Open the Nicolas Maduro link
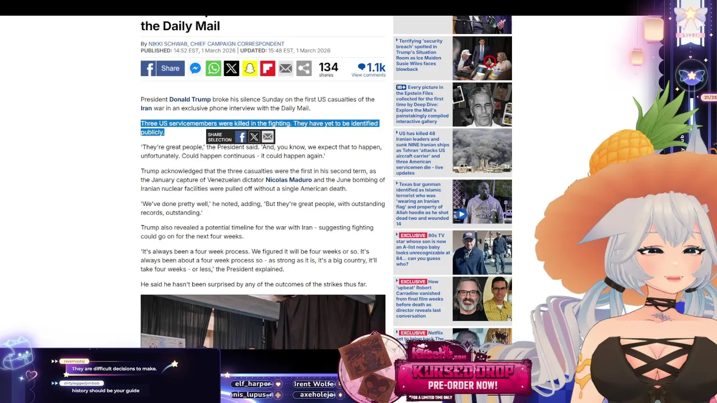This screenshot has width=717, height=403. [x=288, y=180]
